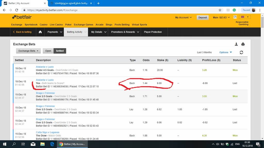This screenshot has height=148, width=264.
Task: Close the Betfair My Account tab
Action: [45, 3]
